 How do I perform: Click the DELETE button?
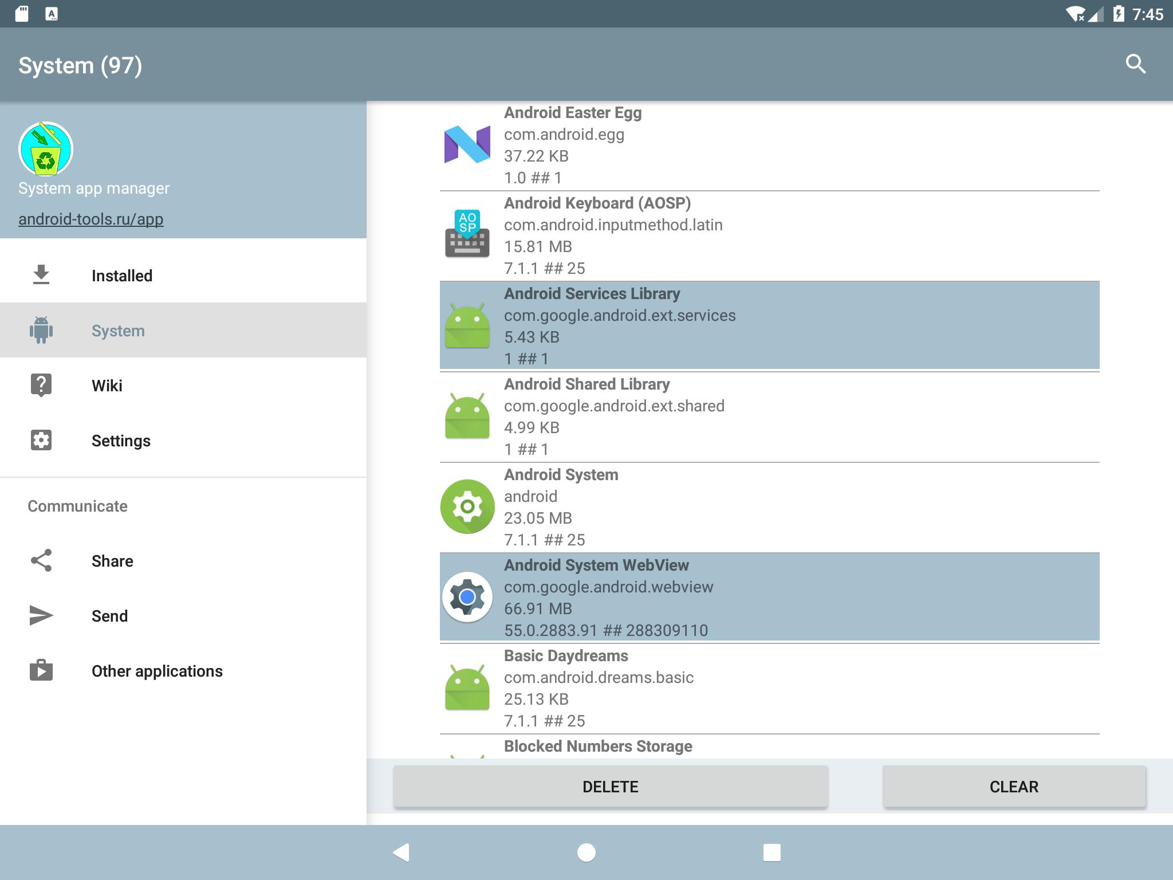pos(611,787)
